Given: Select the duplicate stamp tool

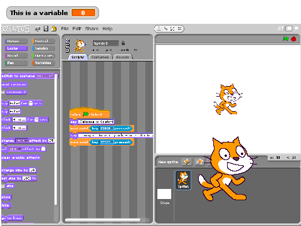Looking at the screenshot, I should [159, 29].
